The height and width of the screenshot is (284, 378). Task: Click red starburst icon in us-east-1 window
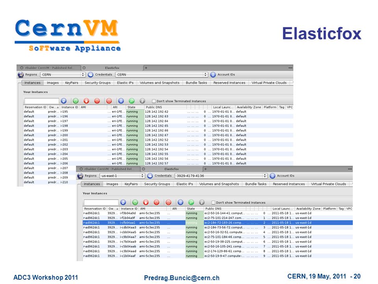(156, 202)
